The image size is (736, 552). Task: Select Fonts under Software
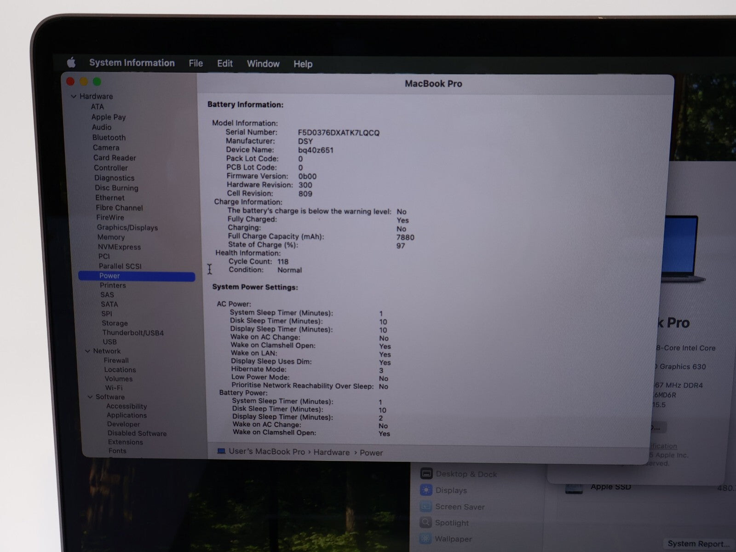tap(117, 451)
